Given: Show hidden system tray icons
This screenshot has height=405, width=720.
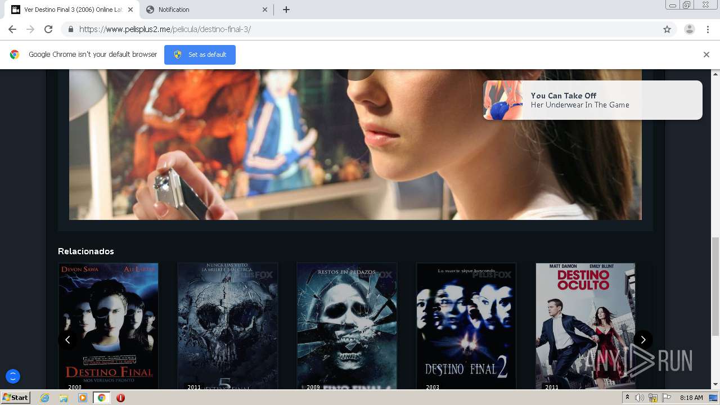Looking at the screenshot, I should [627, 398].
